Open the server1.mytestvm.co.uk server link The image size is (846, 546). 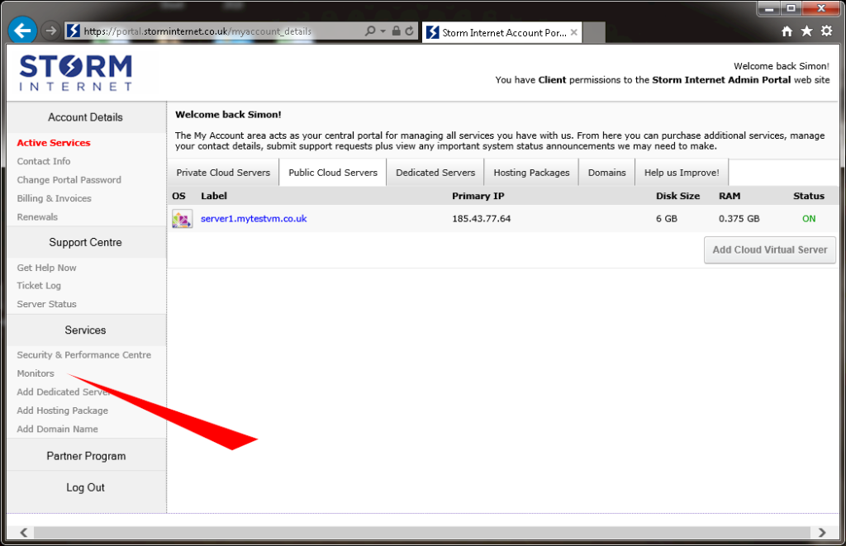click(254, 219)
